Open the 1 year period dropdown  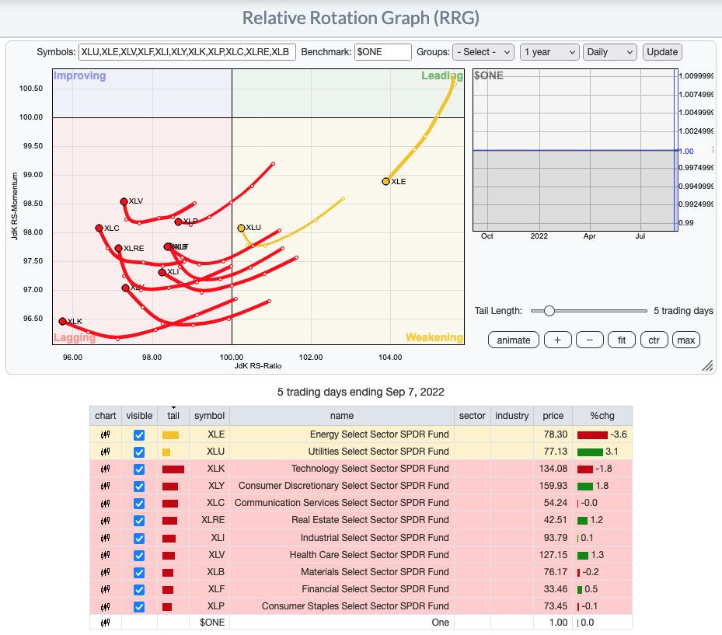[549, 52]
